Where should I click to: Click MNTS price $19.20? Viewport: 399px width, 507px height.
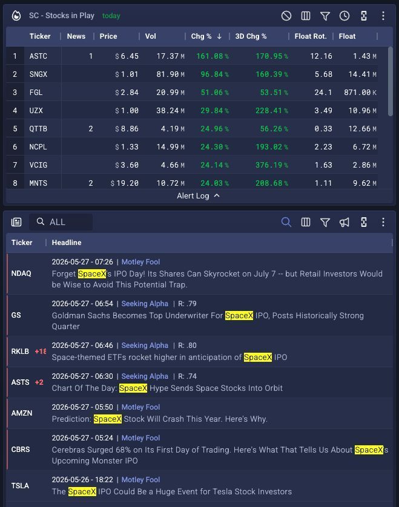(x=125, y=183)
